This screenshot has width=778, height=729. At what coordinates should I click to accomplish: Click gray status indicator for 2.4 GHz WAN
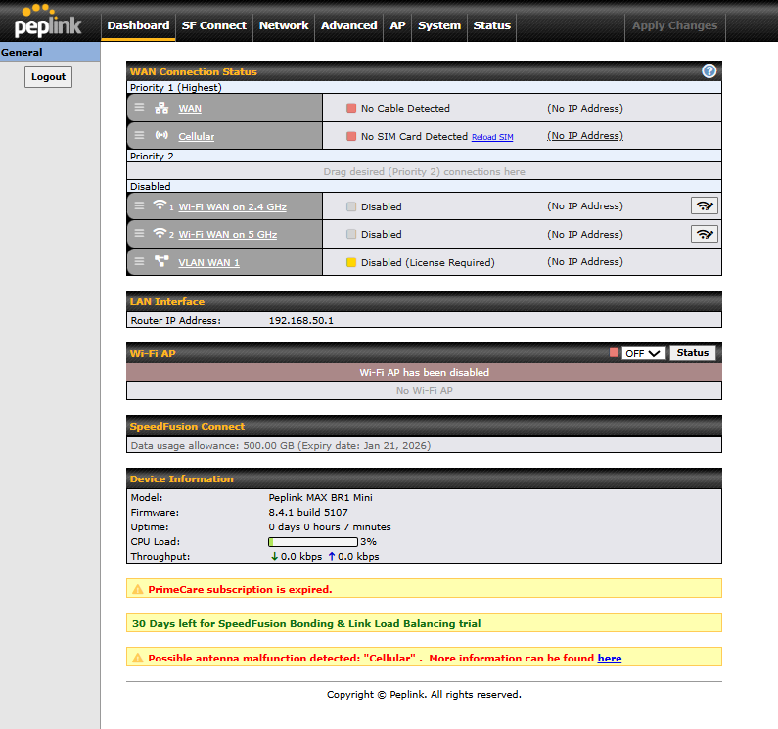[x=351, y=206]
